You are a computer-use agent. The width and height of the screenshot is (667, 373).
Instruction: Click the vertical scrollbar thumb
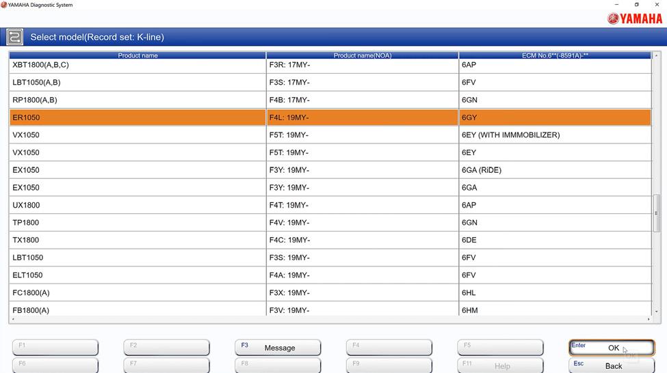pos(656,213)
